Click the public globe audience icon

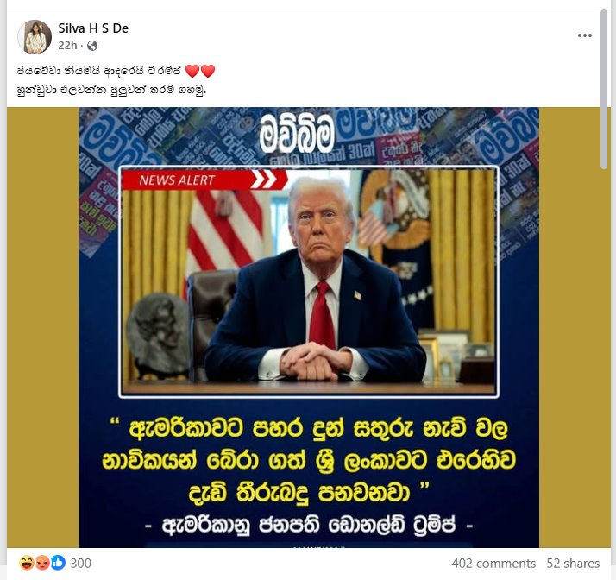point(92,46)
